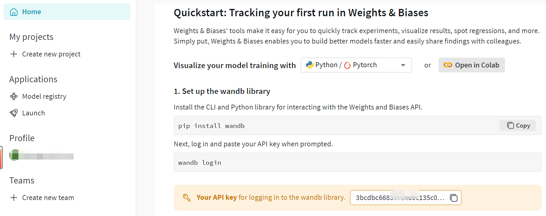Click the Launch rocket icon

13,113
